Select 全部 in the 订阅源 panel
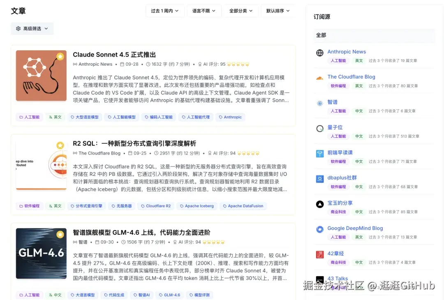Viewport: 444px width, 300px height. (x=321, y=35)
